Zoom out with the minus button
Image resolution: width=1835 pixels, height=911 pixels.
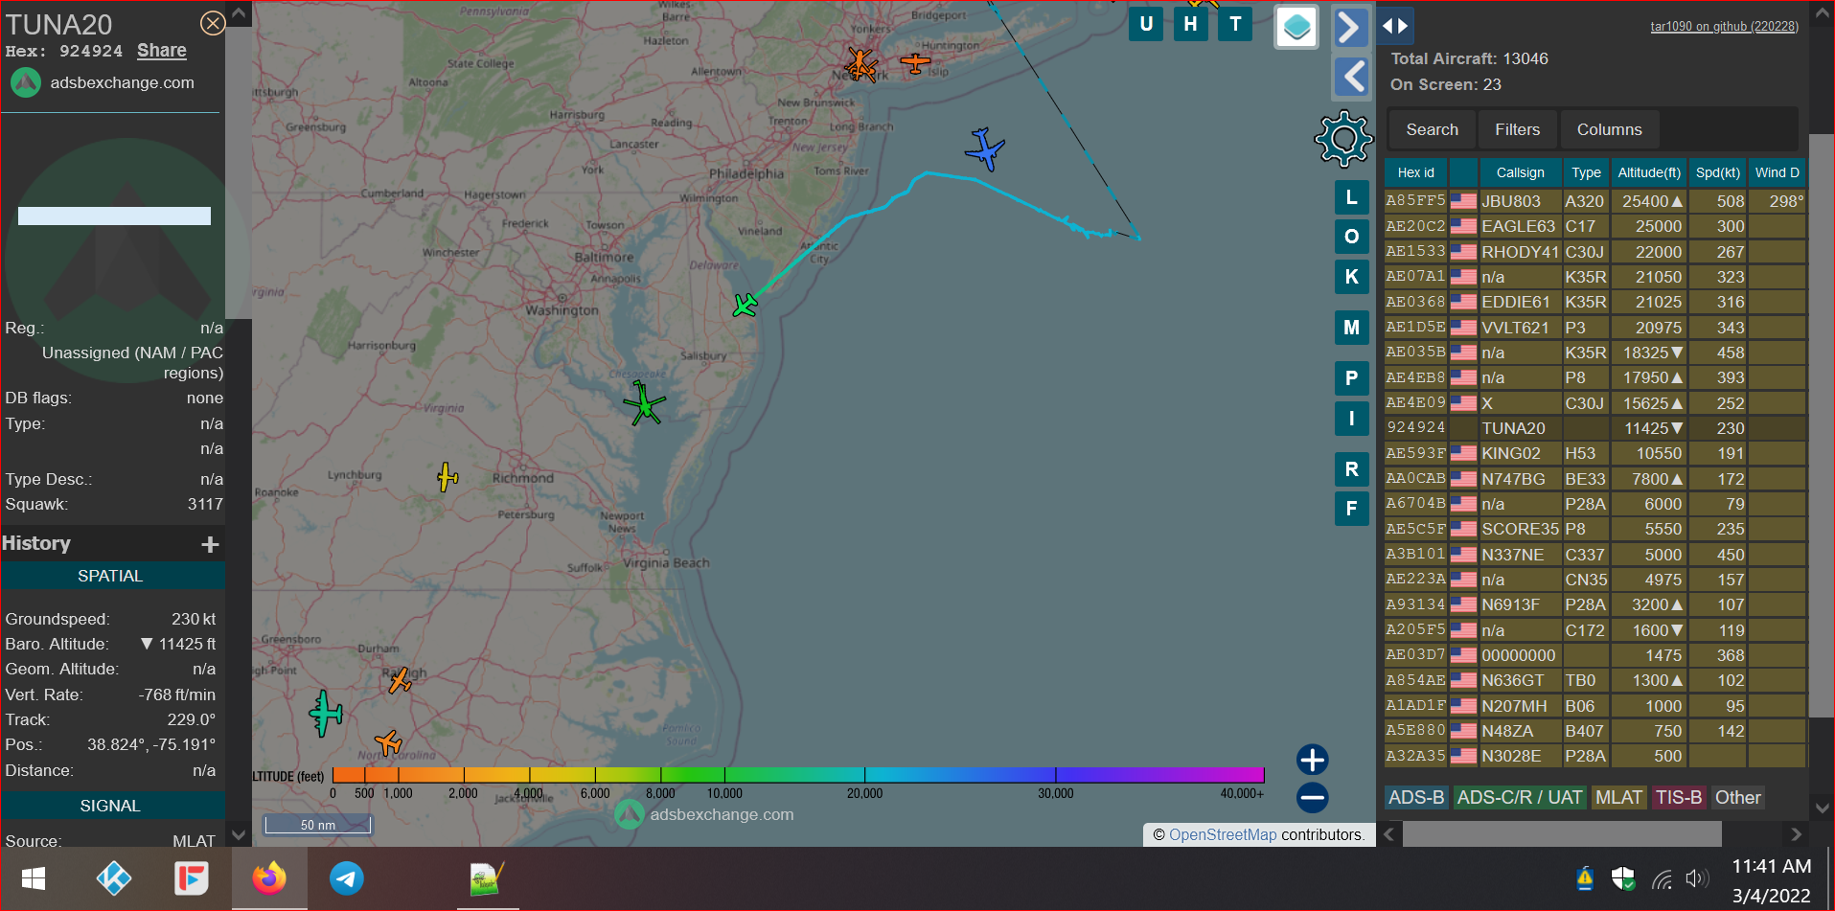click(1312, 797)
